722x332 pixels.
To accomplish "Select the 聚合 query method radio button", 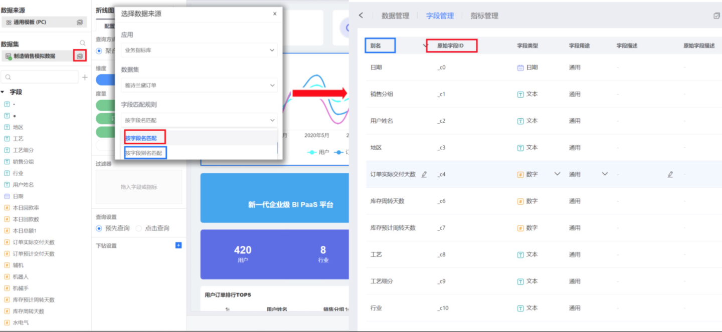I will [99, 51].
